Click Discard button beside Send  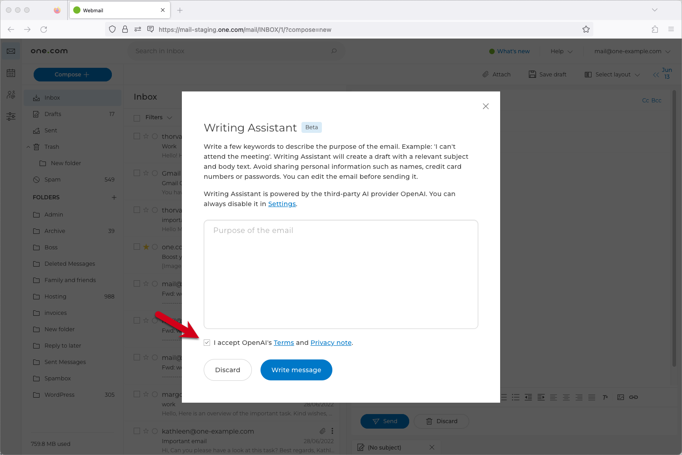(441, 421)
